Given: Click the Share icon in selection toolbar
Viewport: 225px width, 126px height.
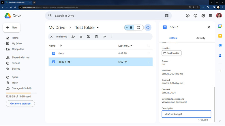Looking at the screenshot, I should pos(73,37).
